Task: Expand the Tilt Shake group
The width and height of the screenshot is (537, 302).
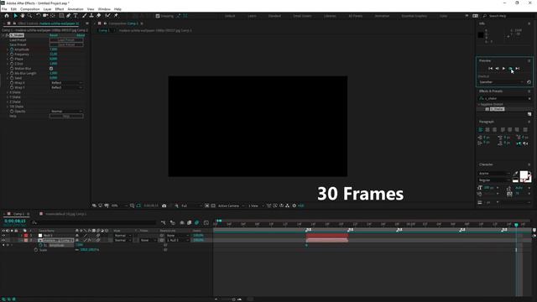Action: [8, 107]
